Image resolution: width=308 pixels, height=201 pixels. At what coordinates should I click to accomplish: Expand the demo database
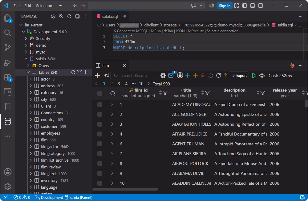[x=26, y=45]
